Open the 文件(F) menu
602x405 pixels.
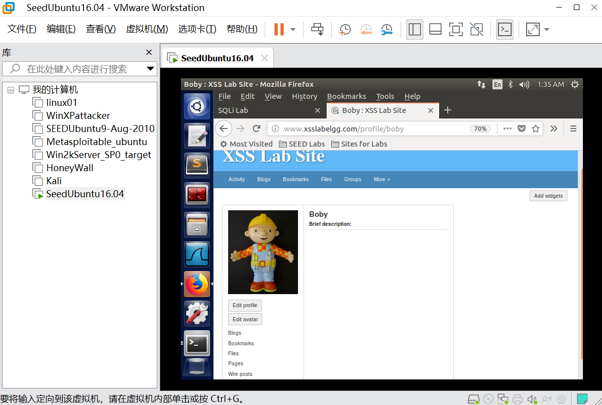(x=22, y=29)
